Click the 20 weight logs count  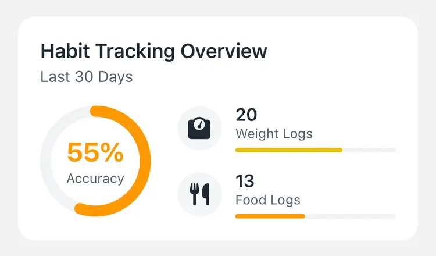tap(246, 115)
